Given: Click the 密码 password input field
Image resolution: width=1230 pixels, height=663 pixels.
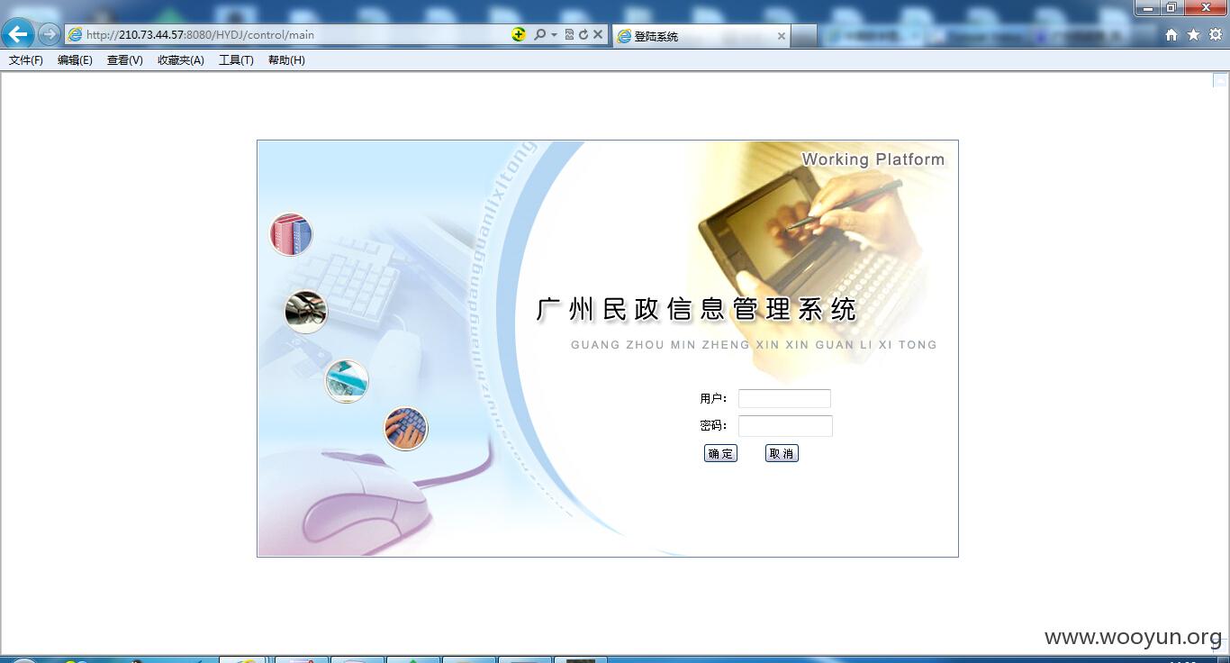Looking at the screenshot, I should 785,426.
